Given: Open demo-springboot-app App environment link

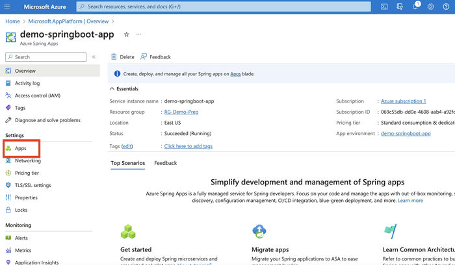Looking at the screenshot, I should [x=406, y=133].
